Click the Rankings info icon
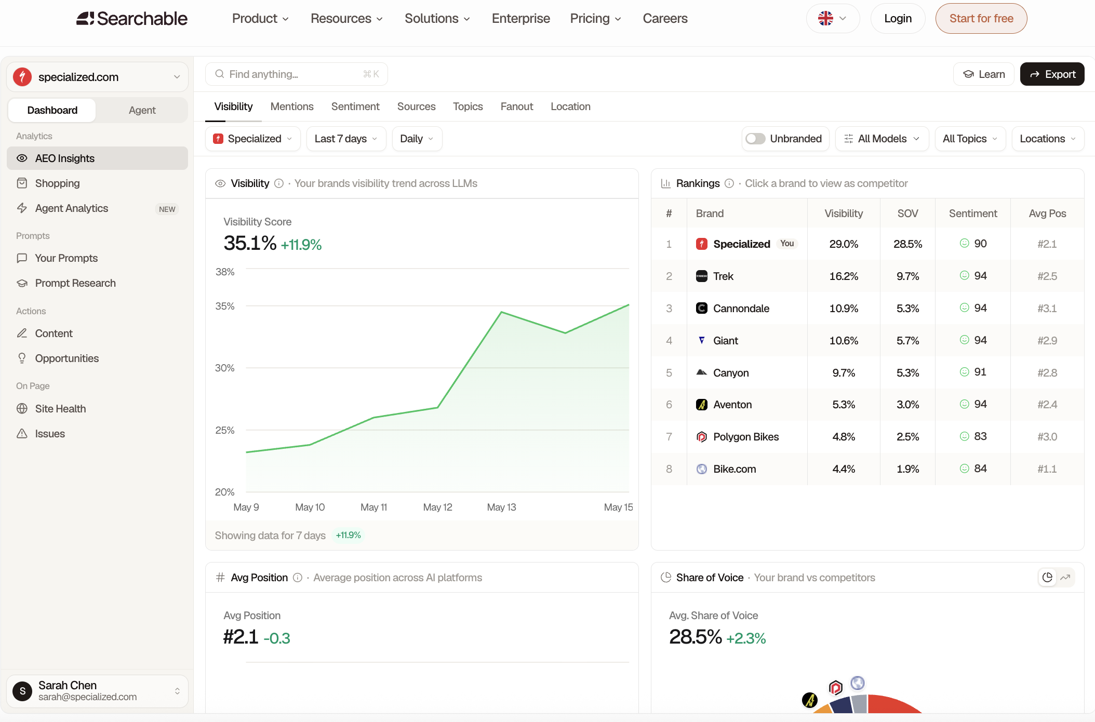The height and width of the screenshot is (722, 1095). pyautogui.click(x=729, y=183)
